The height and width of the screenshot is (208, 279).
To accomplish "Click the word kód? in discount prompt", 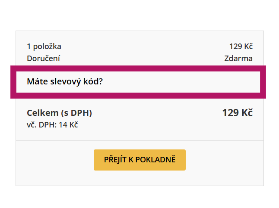I will pos(93,81).
